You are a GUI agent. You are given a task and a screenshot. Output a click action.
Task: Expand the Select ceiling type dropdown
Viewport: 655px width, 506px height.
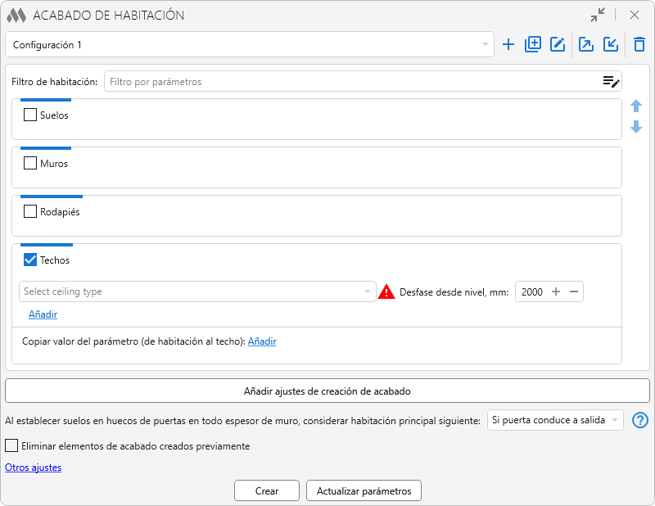click(196, 291)
